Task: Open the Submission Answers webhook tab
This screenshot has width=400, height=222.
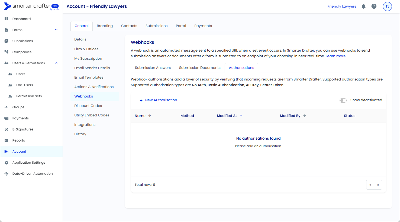Action: (x=153, y=68)
